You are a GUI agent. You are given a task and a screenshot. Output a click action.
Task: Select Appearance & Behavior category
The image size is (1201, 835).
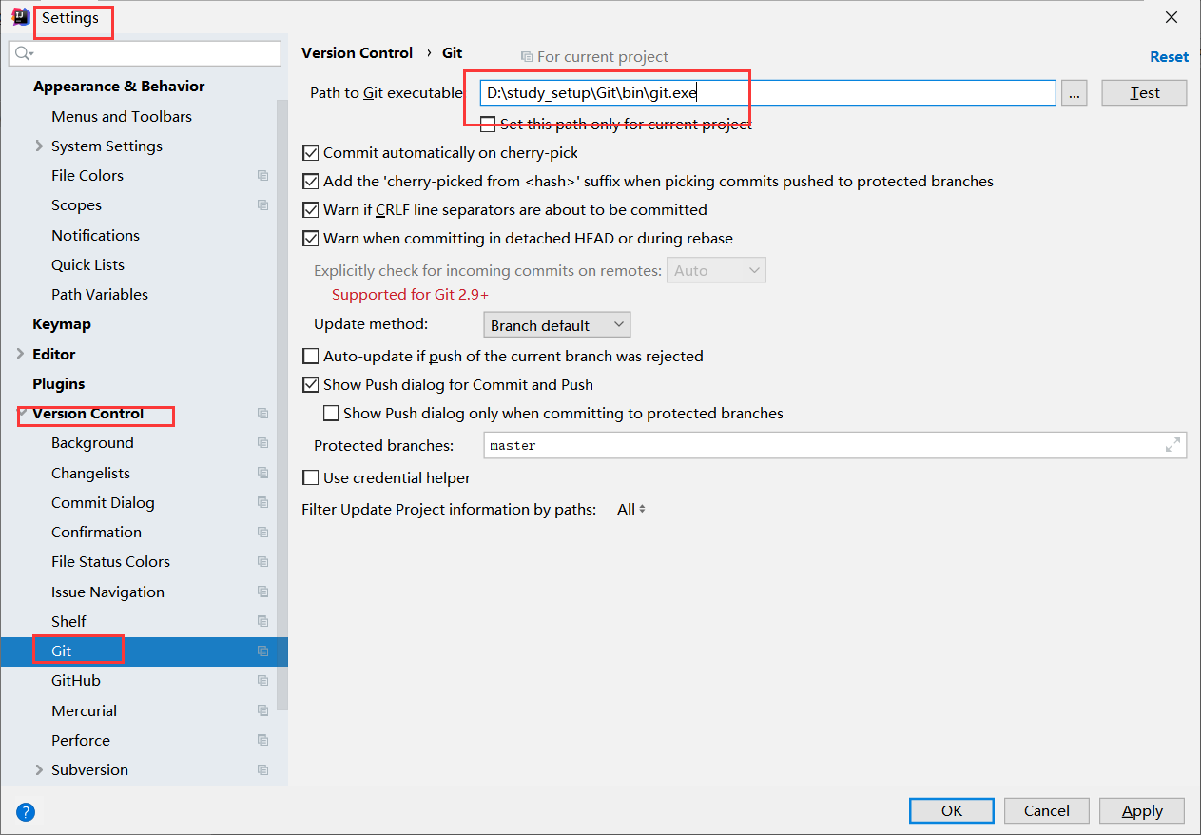[119, 86]
